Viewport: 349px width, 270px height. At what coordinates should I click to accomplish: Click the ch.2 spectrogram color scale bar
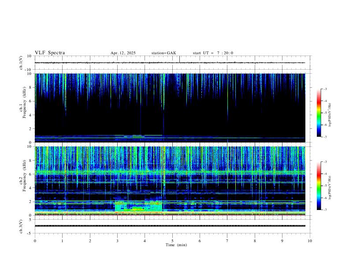319,186
